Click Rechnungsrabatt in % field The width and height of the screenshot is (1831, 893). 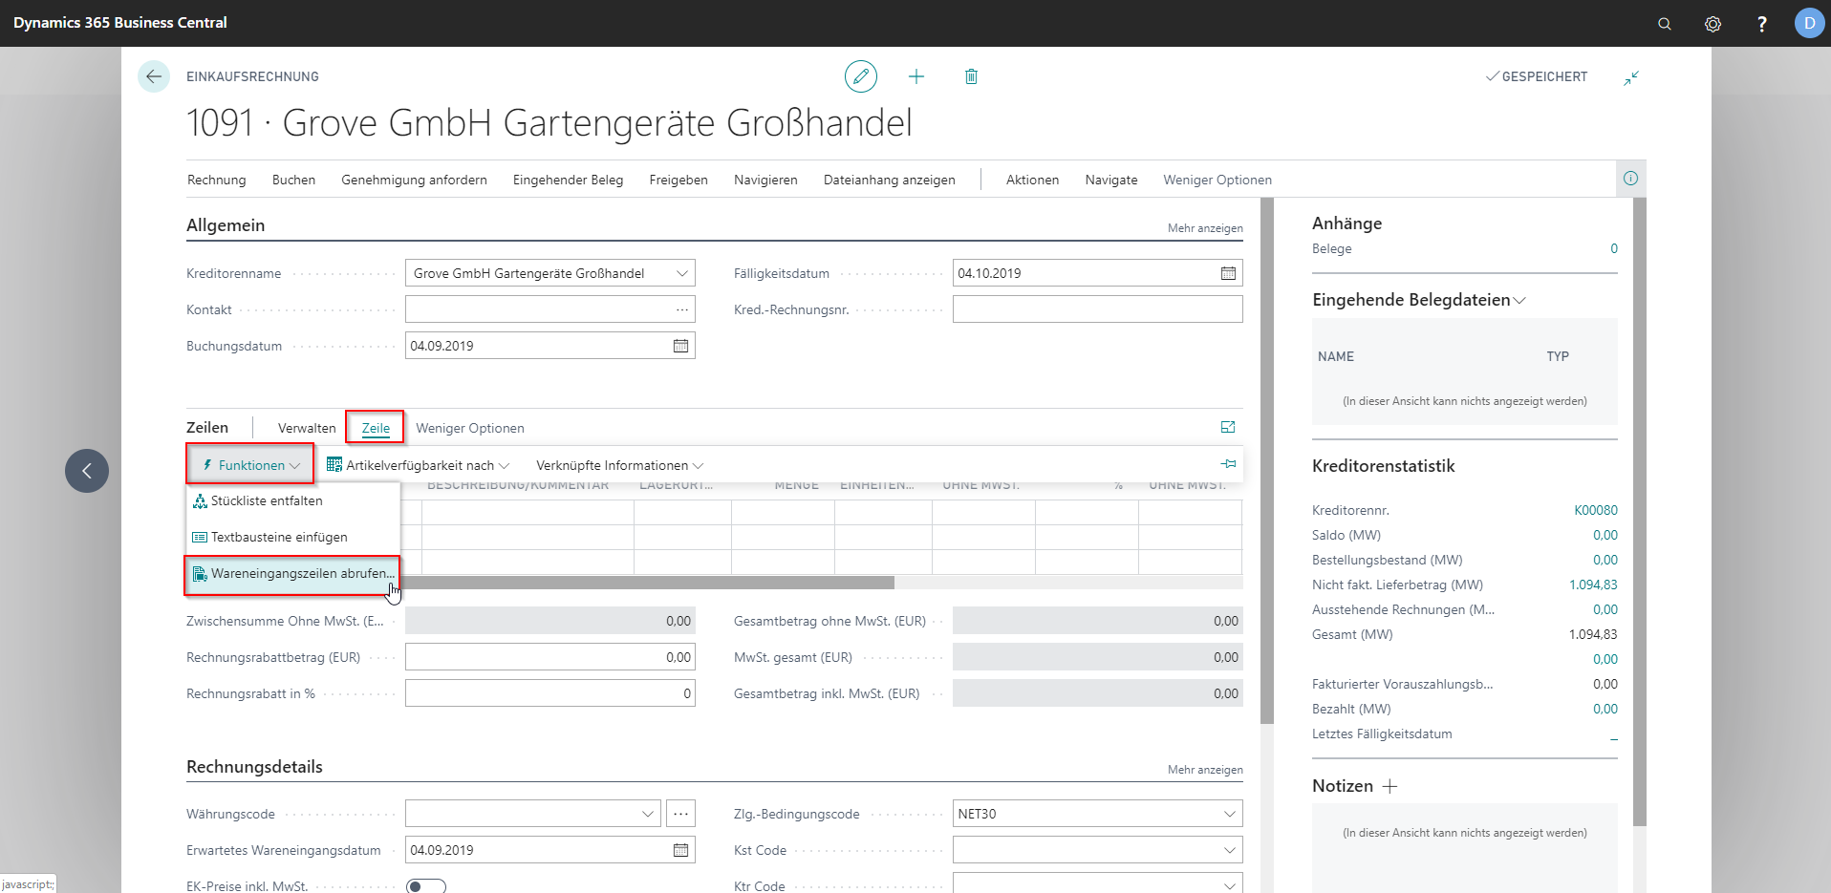coord(549,693)
